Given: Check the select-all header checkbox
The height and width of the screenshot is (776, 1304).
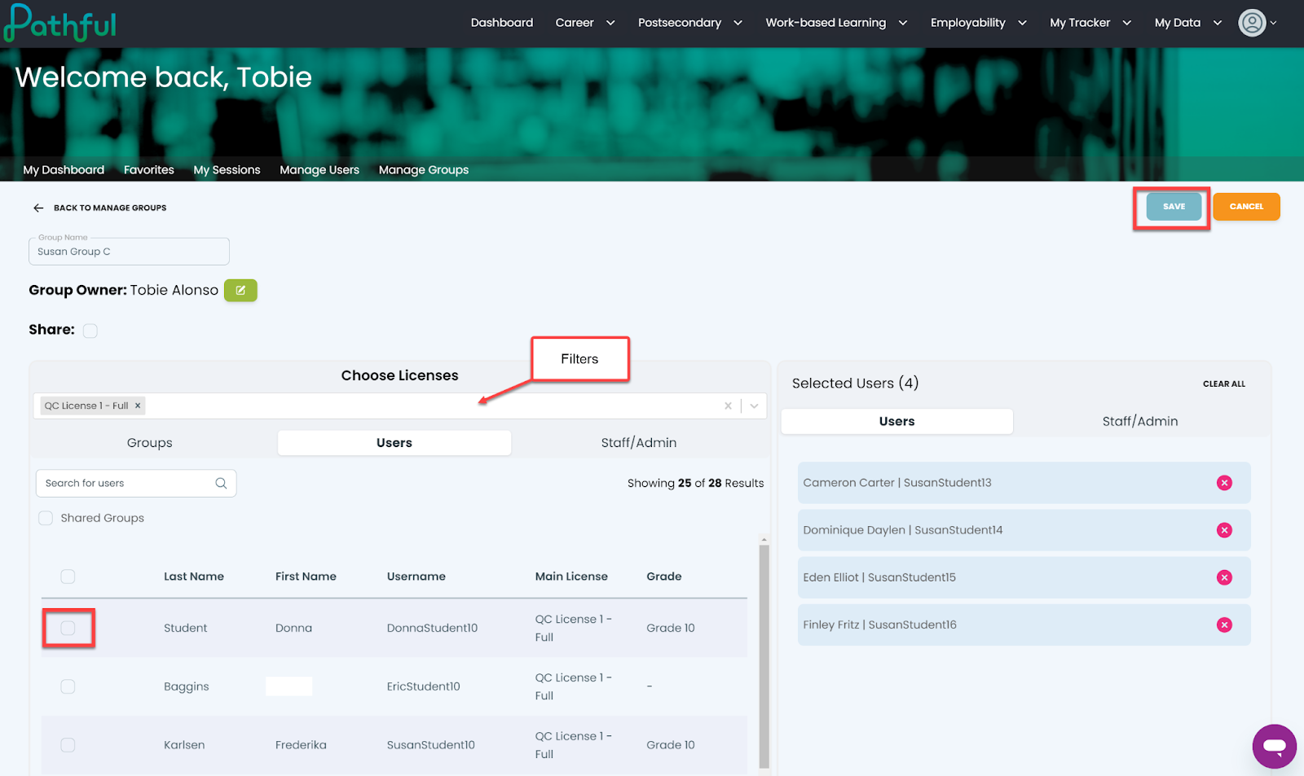Looking at the screenshot, I should point(68,577).
